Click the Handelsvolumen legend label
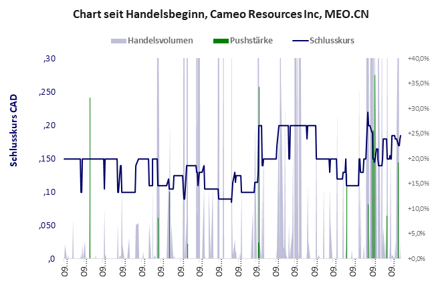 click(160, 41)
